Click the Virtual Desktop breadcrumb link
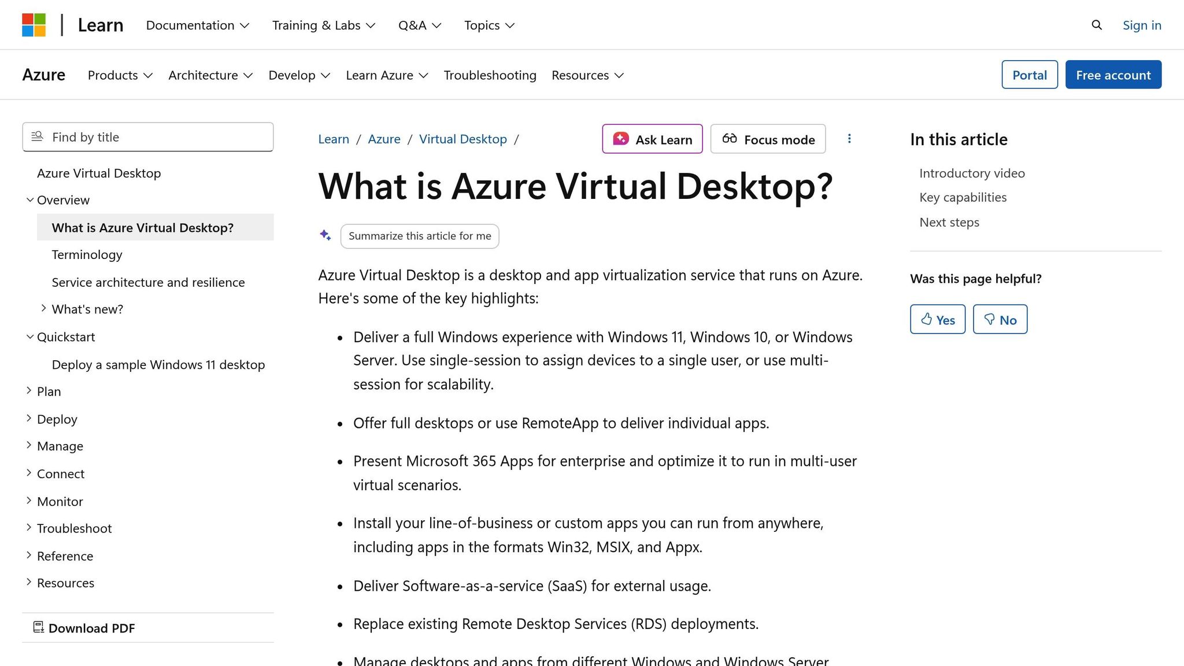1184x666 pixels. pos(462,139)
